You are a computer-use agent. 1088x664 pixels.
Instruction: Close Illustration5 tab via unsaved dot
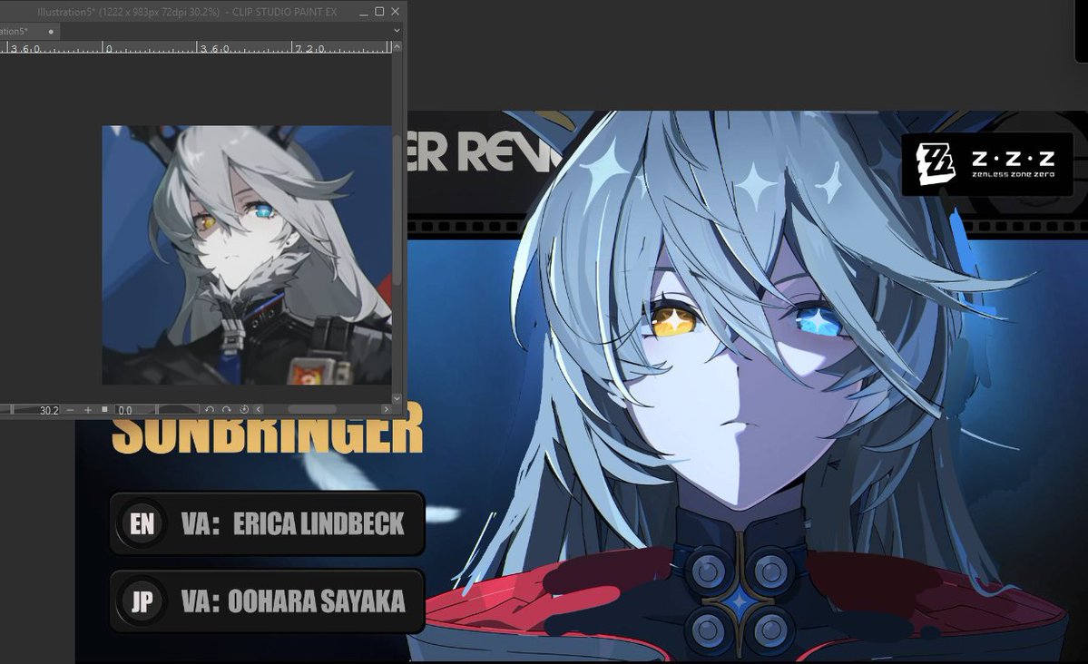click(x=51, y=32)
